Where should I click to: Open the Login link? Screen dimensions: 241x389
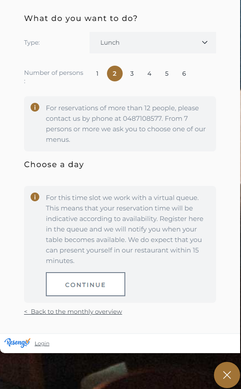(x=42, y=343)
